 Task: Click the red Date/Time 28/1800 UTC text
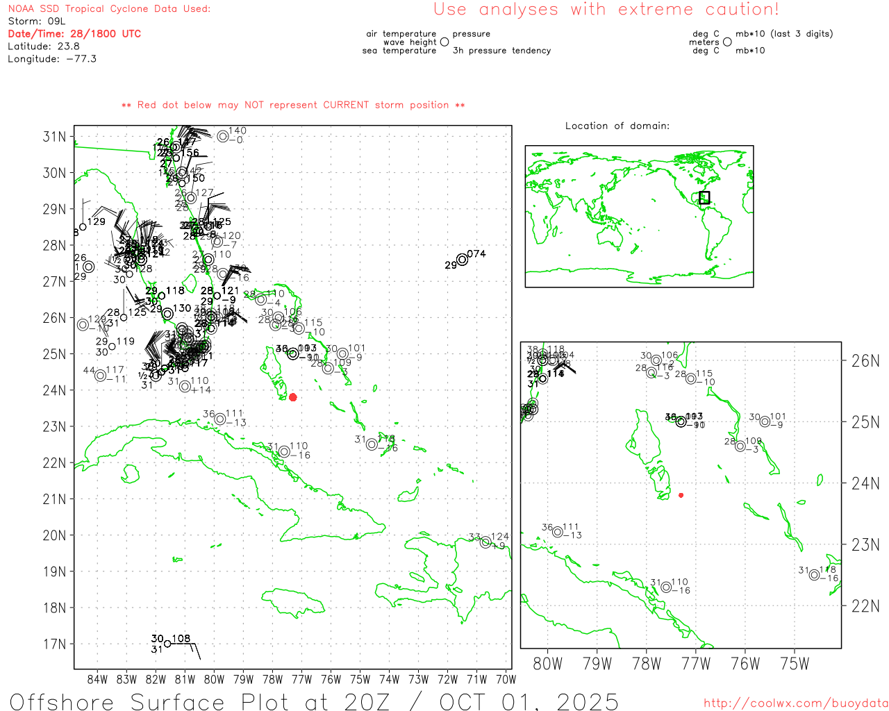point(74,33)
